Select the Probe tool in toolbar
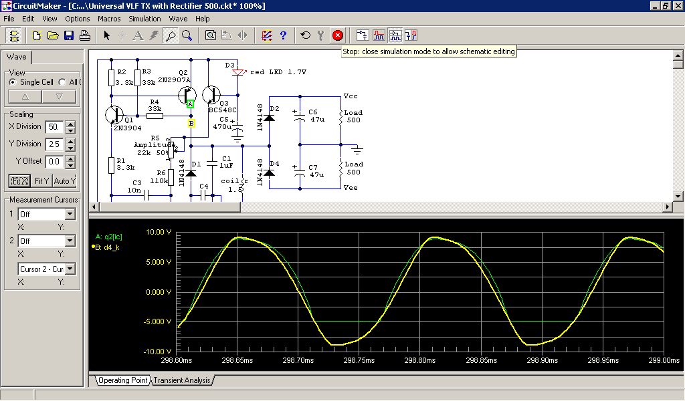 [x=171, y=35]
